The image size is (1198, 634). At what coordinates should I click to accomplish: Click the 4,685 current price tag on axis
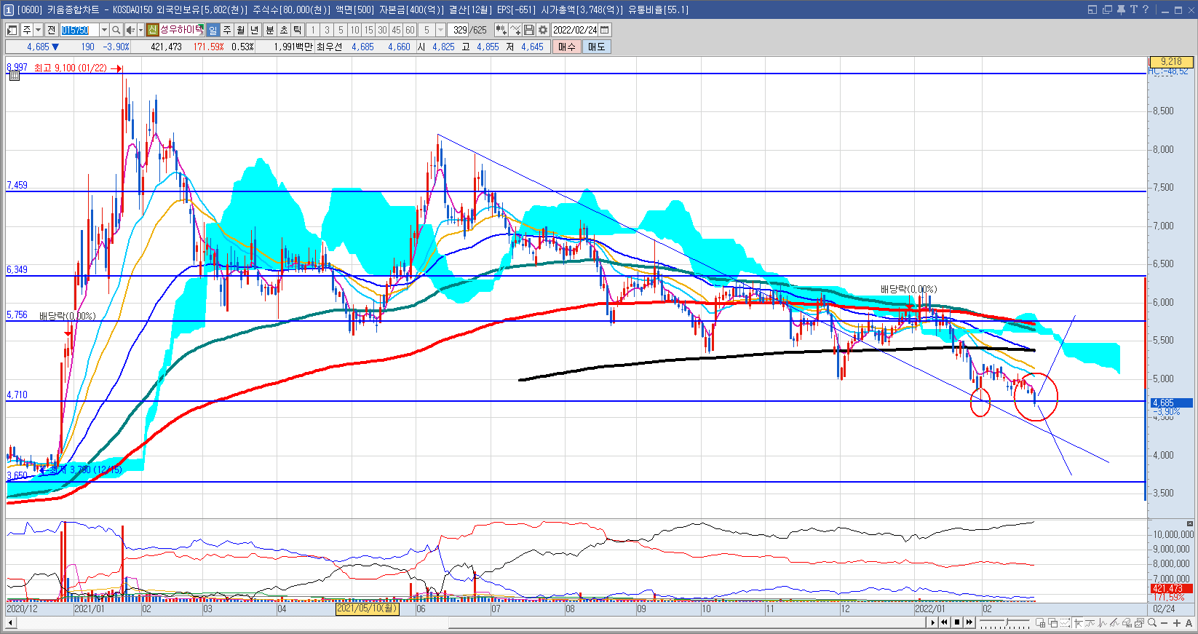(1171, 403)
